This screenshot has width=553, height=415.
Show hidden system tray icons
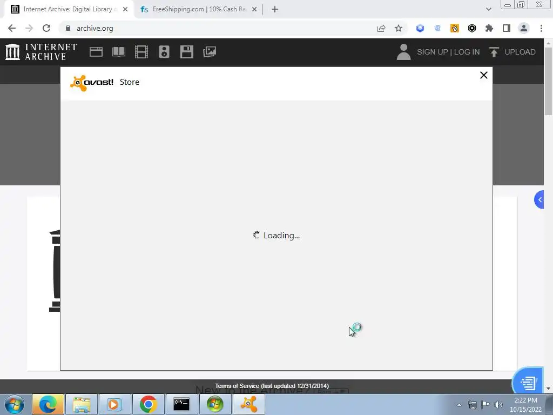459,405
